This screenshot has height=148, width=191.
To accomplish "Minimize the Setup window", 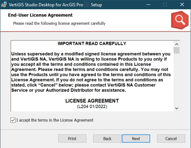I will [148, 5].
